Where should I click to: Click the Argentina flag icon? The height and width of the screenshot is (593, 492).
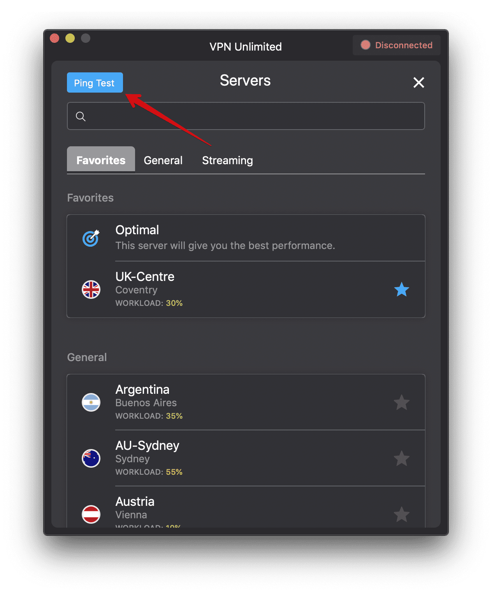91,402
